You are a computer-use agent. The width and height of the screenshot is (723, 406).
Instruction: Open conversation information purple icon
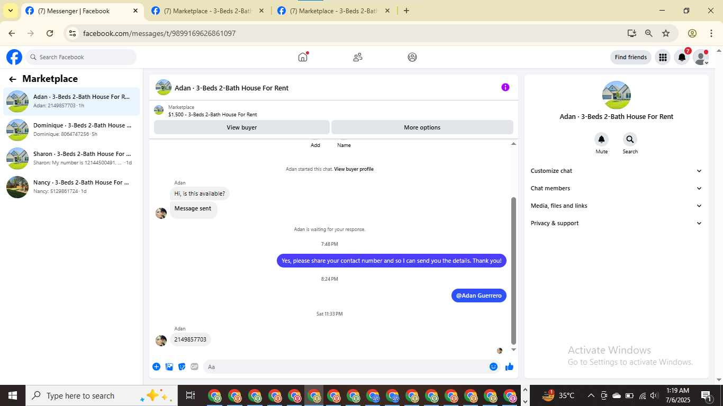click(505, 87)
